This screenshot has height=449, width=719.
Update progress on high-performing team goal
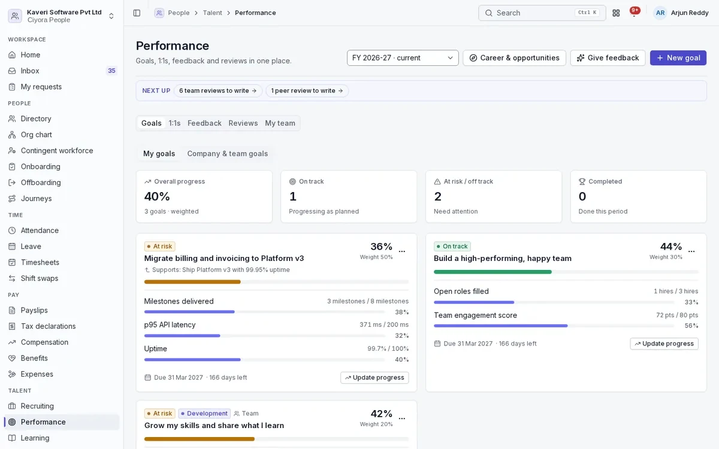click(x=664, y=344)
